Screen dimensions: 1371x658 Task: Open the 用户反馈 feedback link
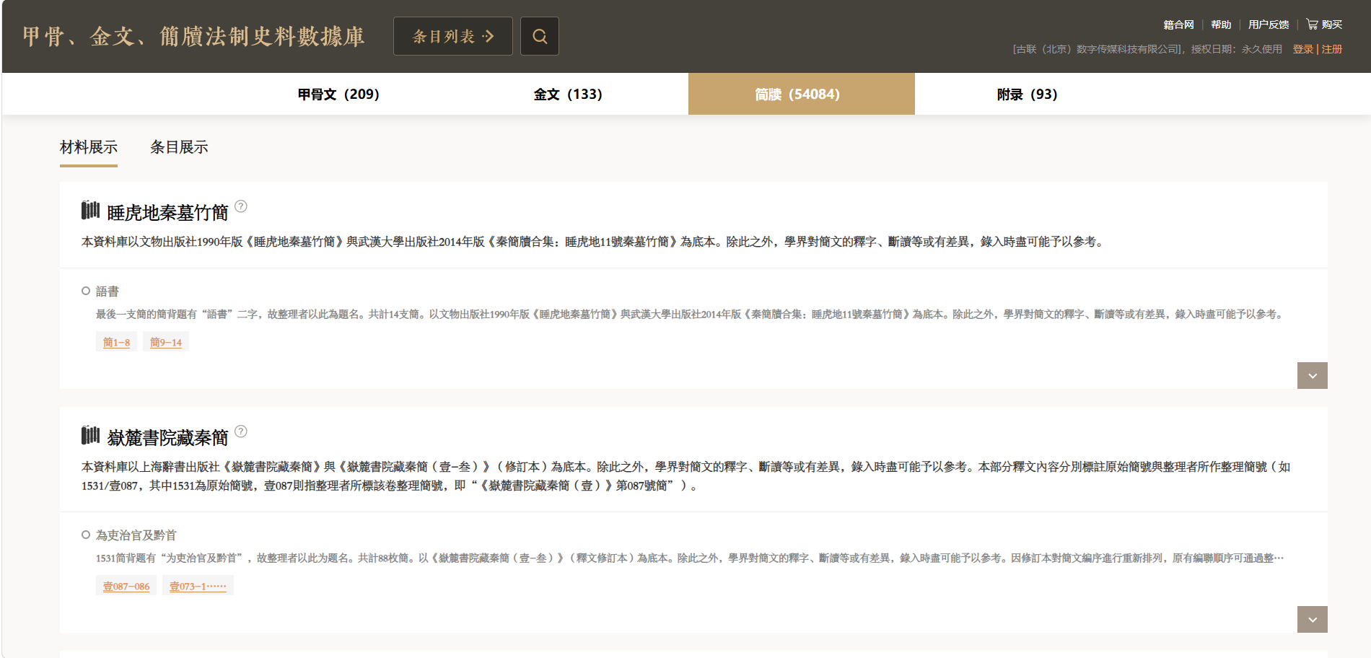(x=1269, y=25)
